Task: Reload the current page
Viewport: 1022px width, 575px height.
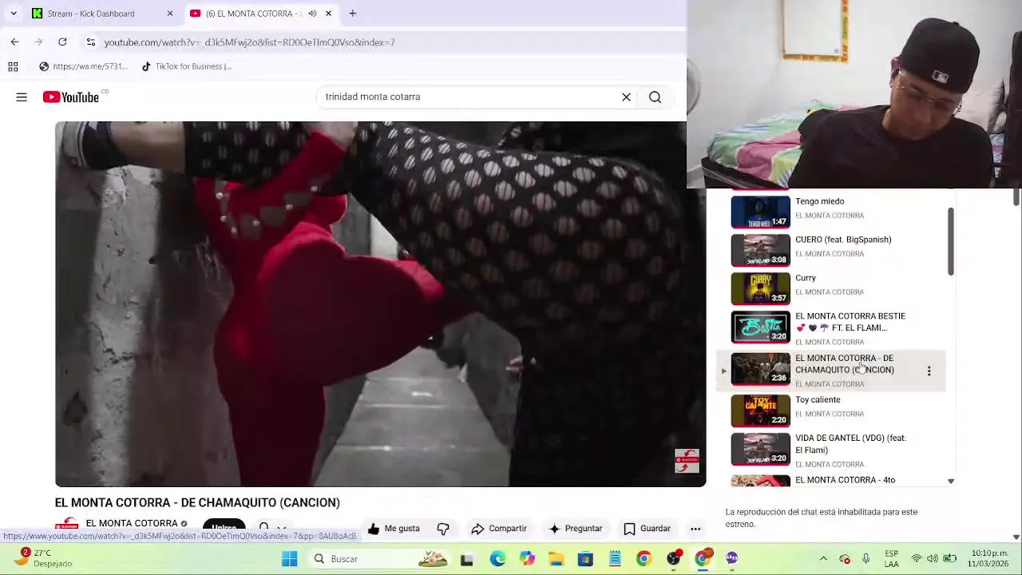Action: tap(62, 42)
